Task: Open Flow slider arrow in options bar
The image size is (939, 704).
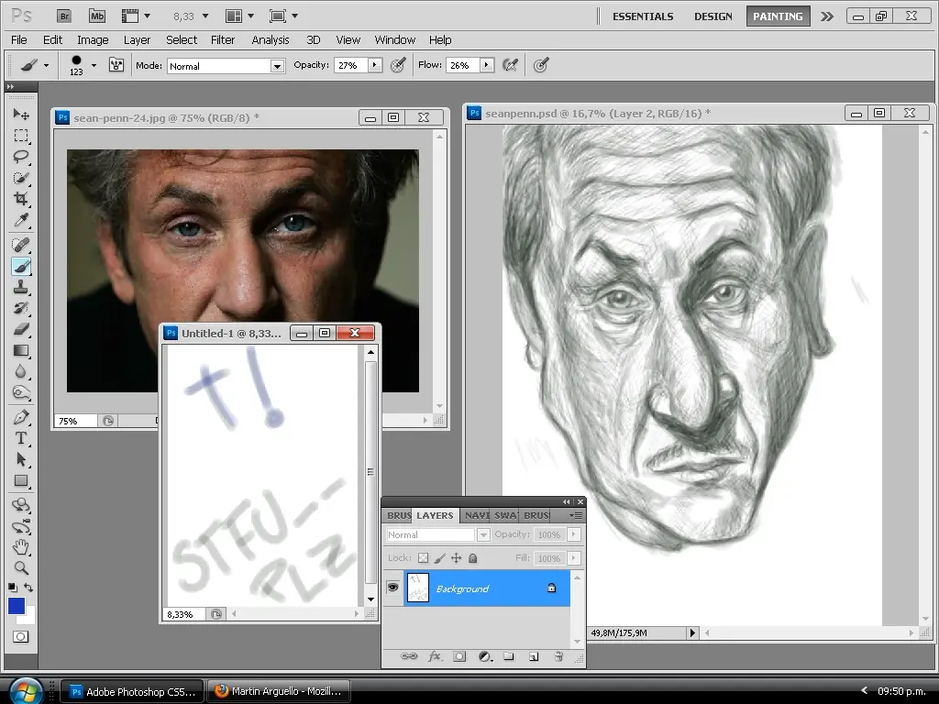Action: click(487, 65)
